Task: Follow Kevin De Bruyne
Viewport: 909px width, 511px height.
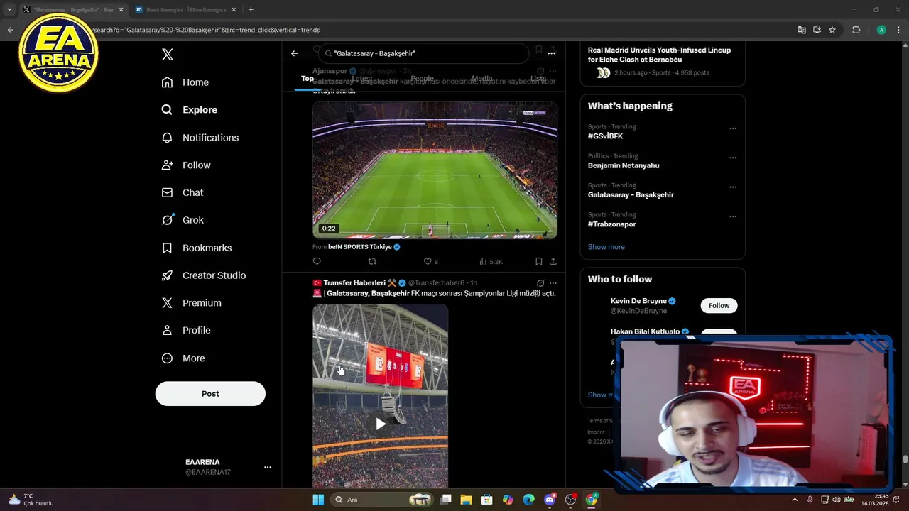Action: [719, 305]
